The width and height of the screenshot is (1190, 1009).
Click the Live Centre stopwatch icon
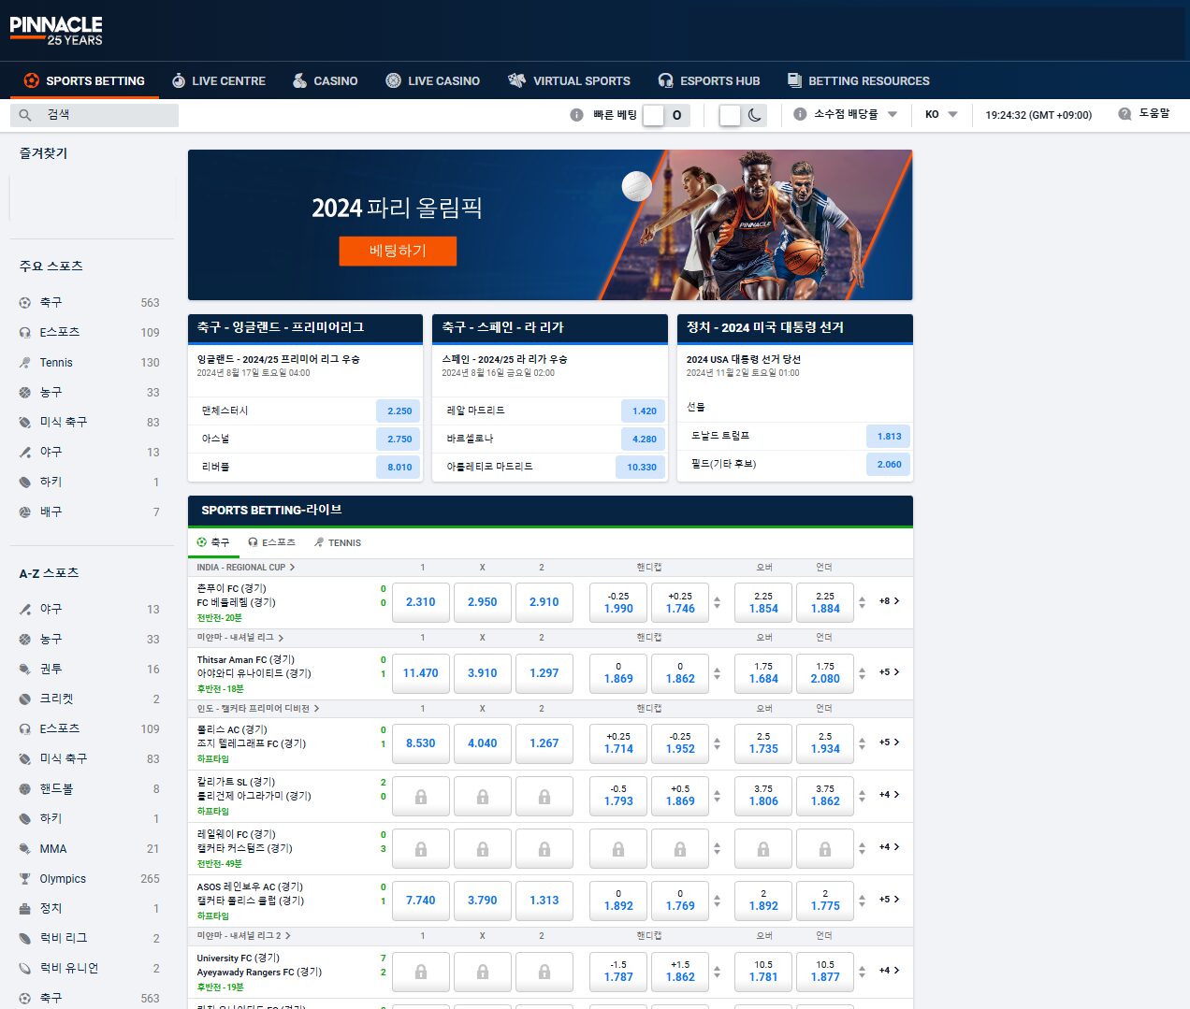click(x=179, y=80)
